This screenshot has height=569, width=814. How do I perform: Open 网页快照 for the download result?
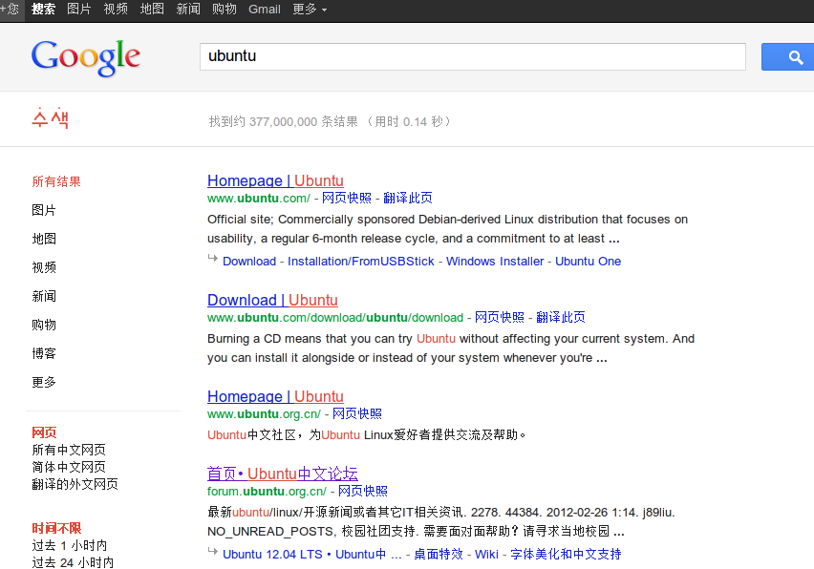[x=500, y=317]
